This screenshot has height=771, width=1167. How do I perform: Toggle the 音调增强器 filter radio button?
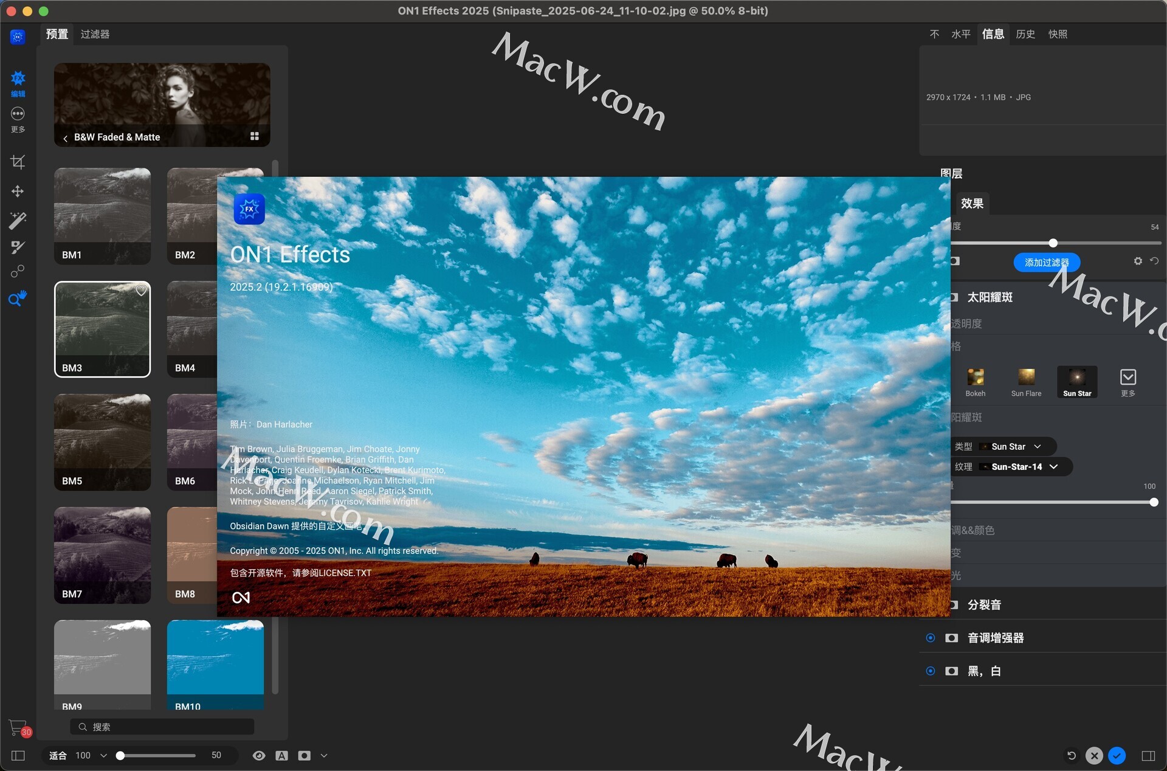tap(931, 638)
